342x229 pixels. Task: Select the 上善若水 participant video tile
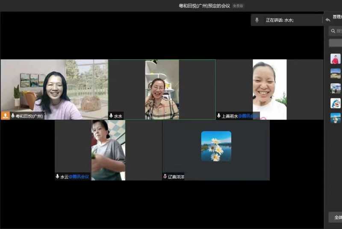tap(269, 89)
